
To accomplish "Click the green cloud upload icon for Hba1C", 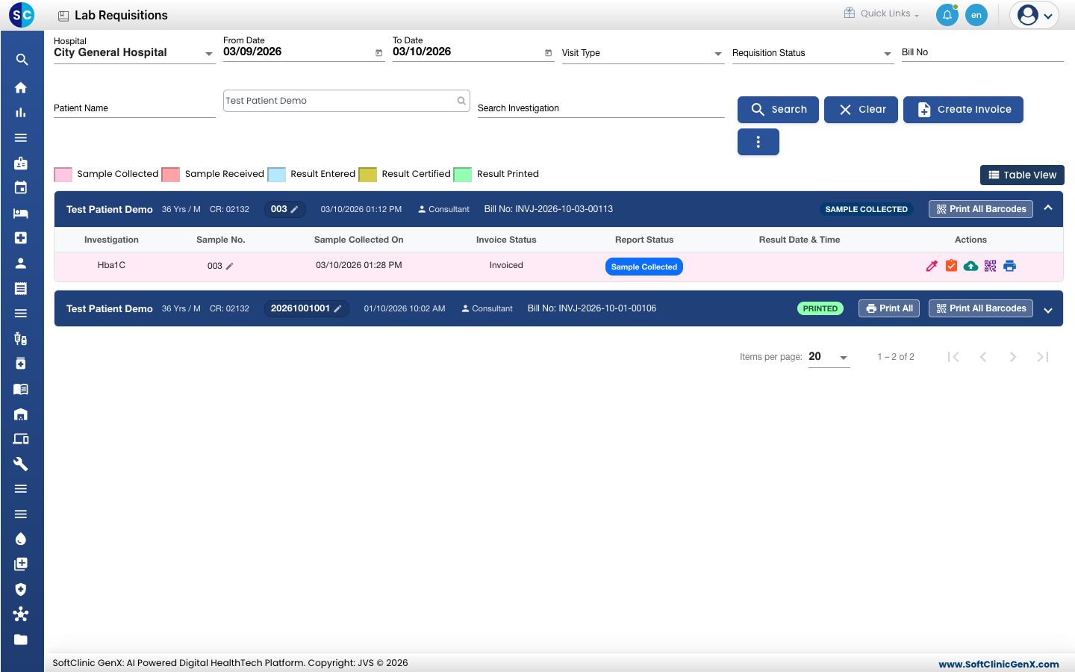I will point(970,266).
